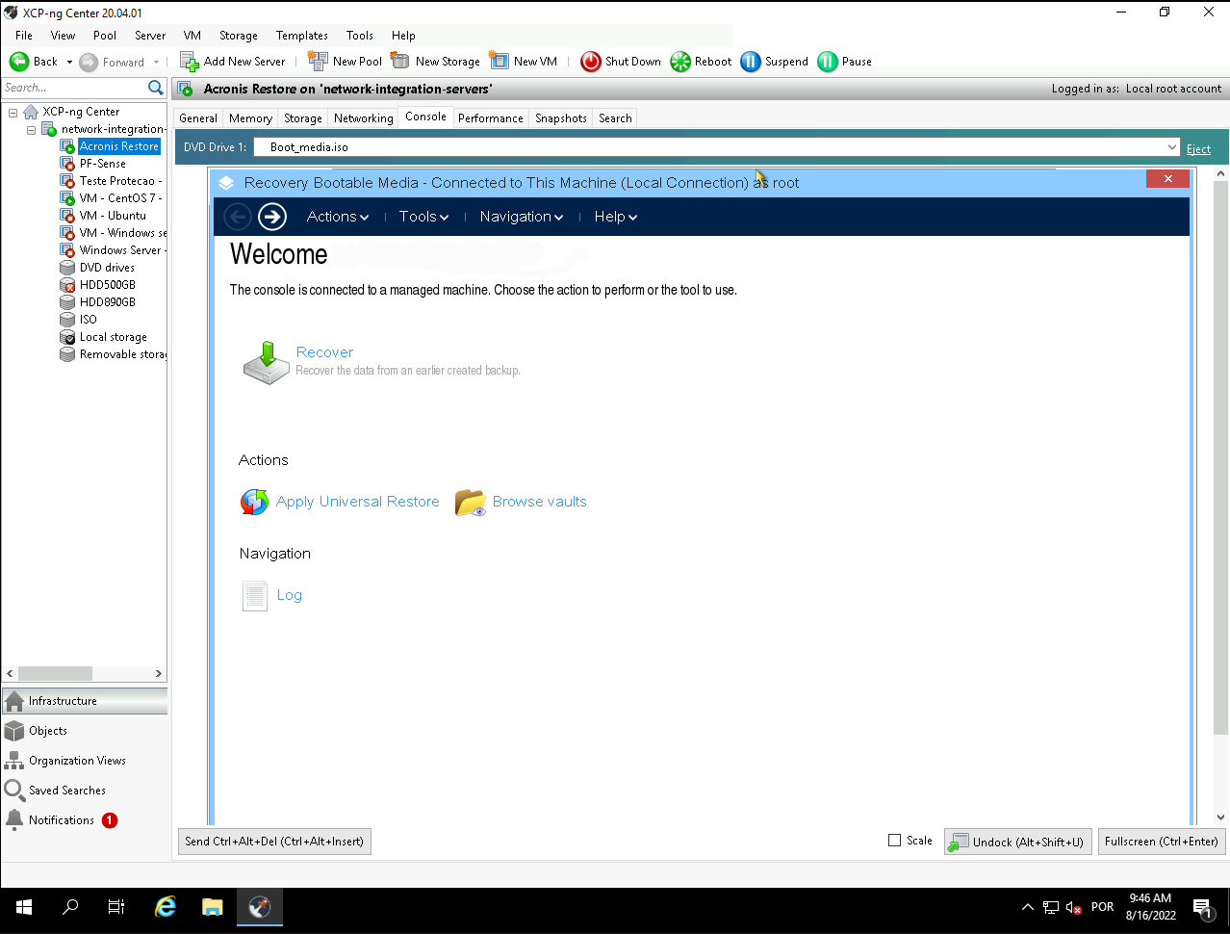Click the Fullscreen button

click(x=1162, y=842)
